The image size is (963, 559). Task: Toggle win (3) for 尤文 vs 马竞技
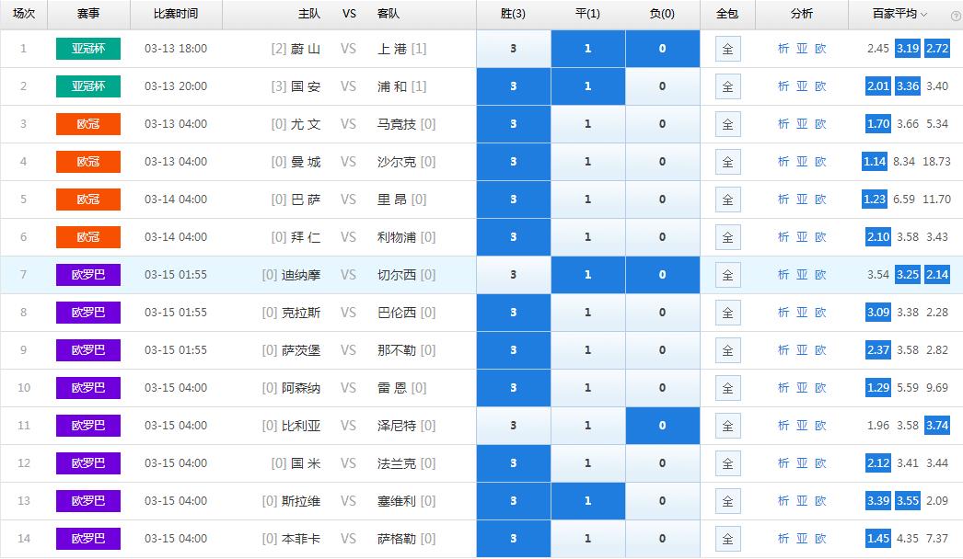tap(514, 124)
